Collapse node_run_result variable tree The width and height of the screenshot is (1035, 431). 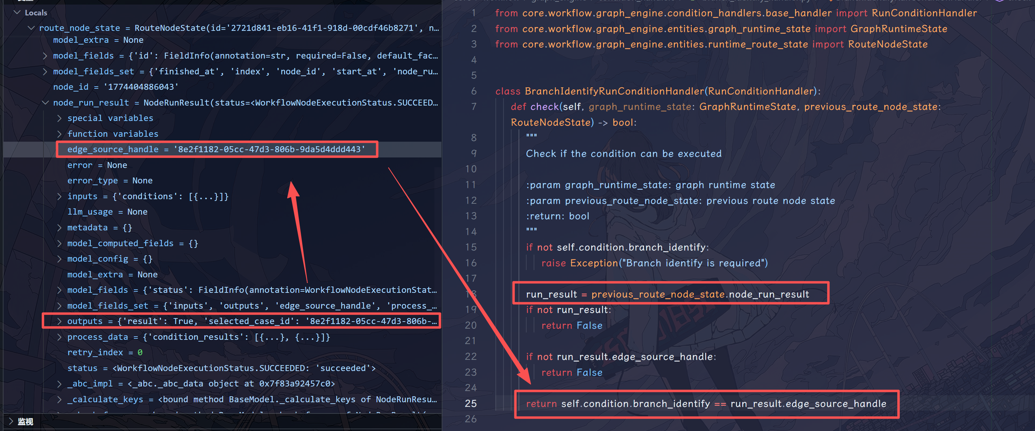coord(45,102)
